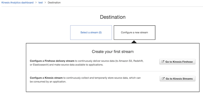
Task: Switch to the Select a stream (0) tab
Action: click(91, 33)
